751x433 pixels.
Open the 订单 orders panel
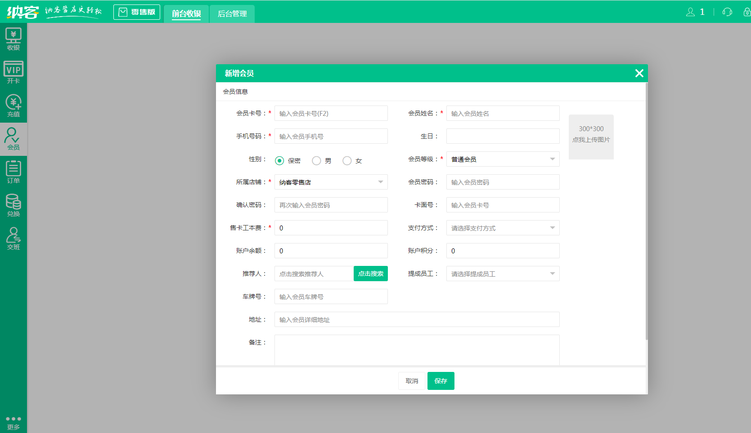tap(13, 172)
